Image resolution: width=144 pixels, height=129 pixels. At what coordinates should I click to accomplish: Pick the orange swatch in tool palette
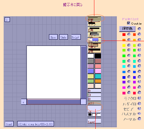[x=98, y=81]
